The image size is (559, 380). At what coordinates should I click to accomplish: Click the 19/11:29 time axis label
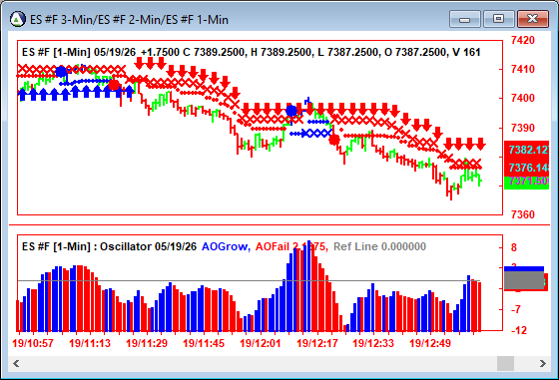(147, 343)
